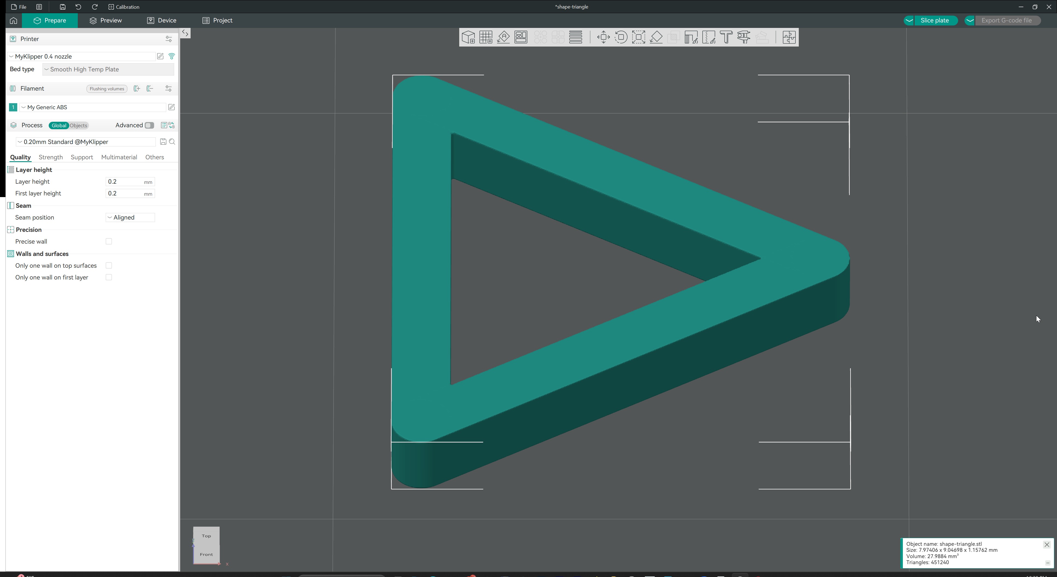Open the Measure caliper tool
Screen dimensions: 1057x577
(744, 37)
